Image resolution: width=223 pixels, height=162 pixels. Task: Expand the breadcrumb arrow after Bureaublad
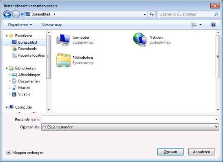coord(54,14)
